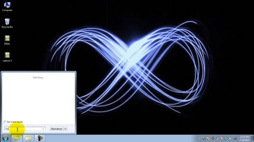
Task: Show hidden tray icons arrow
Action: [199, 138]
